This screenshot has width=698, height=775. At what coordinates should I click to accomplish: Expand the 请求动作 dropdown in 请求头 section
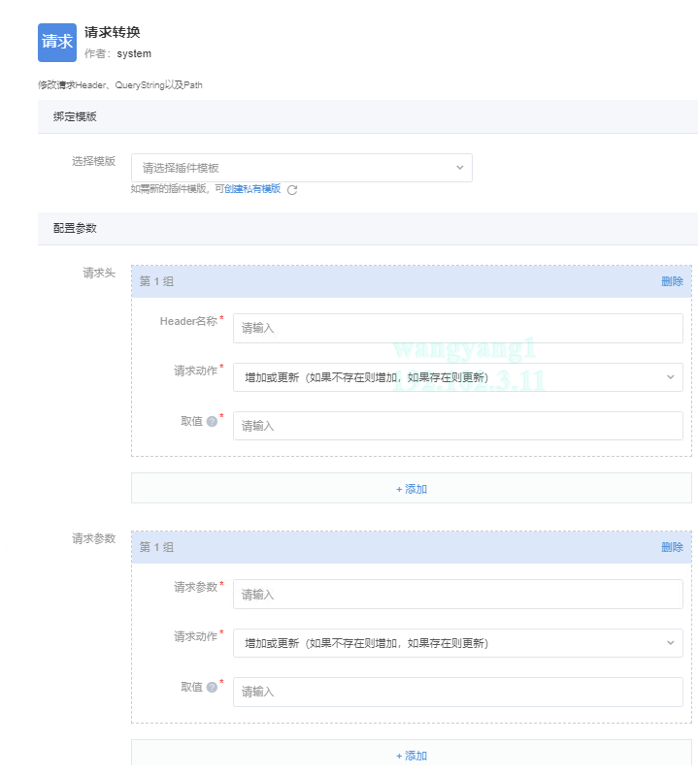click(457, 377)
